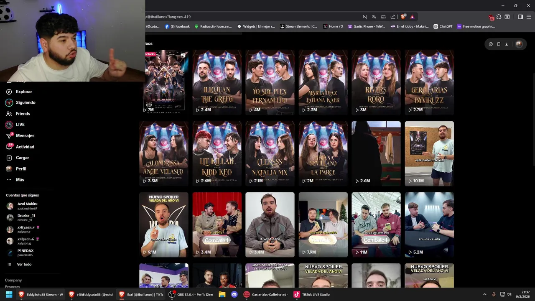The height and width of the screenshot is (301, 535).
Task: Open Perfil page
Action: click(x=16, y=169)
